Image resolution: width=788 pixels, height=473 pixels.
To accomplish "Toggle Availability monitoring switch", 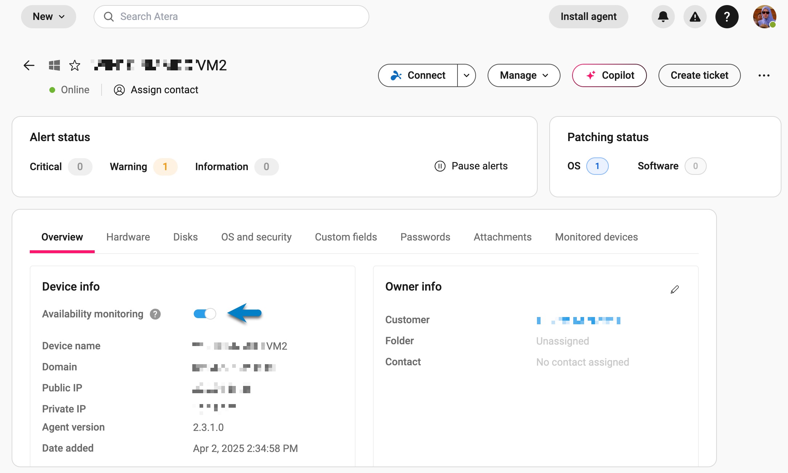I will pyautogui.click(x=205, y=314).
